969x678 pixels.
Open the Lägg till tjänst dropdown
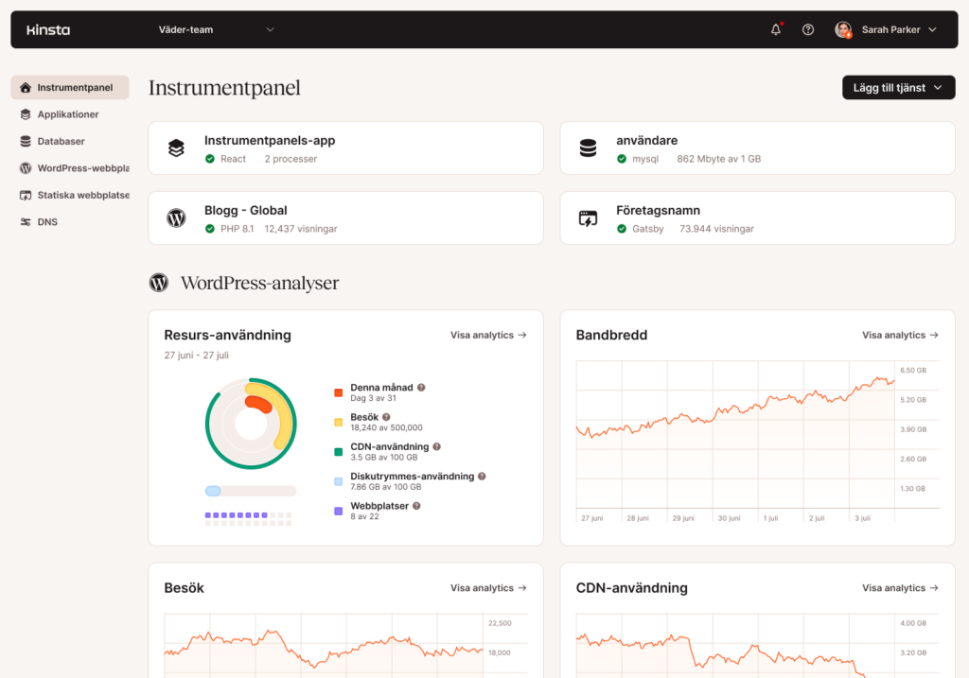(x=898, y=88)
